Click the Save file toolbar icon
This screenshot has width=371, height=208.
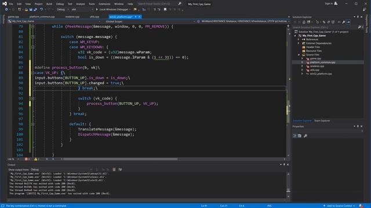31,9
